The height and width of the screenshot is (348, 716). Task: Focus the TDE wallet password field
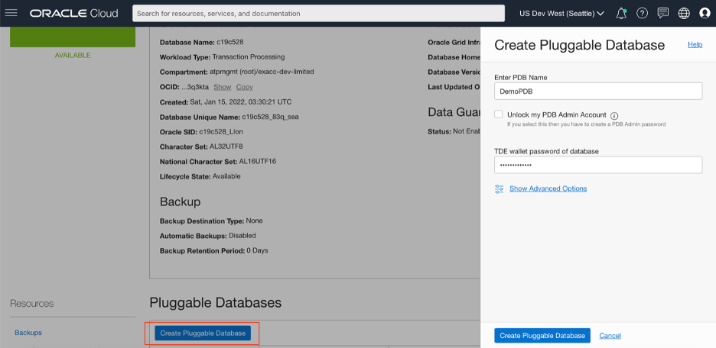pyautogui.click(x=598, y=165)
